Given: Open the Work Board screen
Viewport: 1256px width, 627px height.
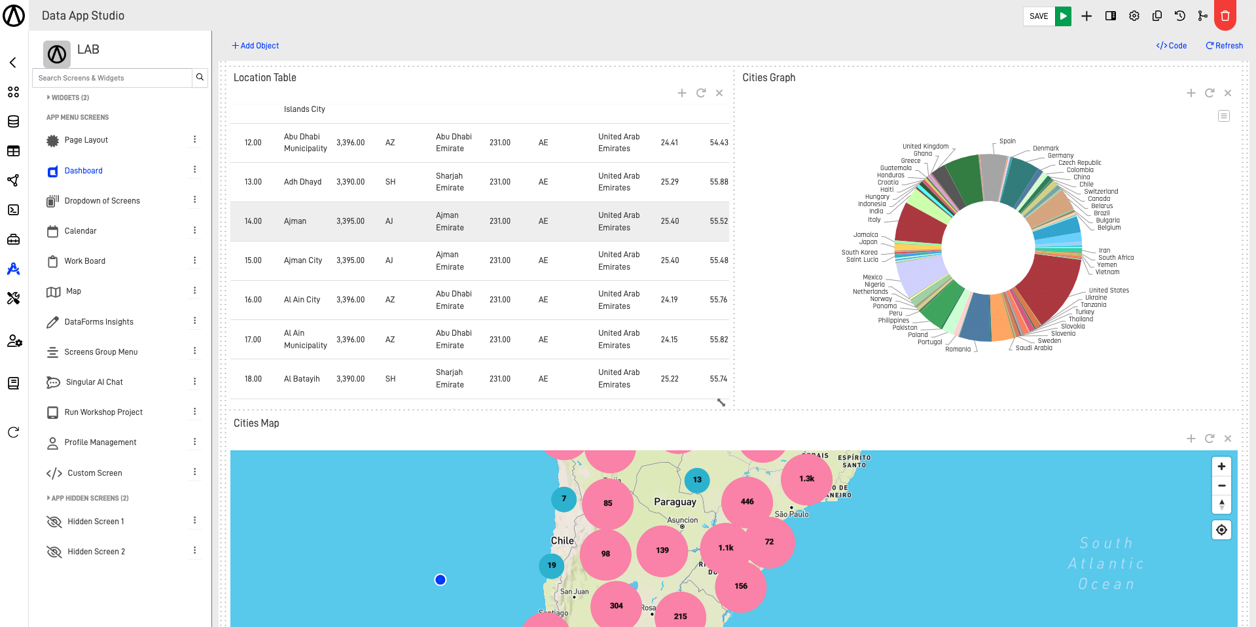Looking at the screenshot, I should [84, 261].
